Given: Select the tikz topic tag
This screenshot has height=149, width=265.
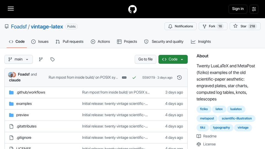Looking at the screenshot, I should pos(203,127).
